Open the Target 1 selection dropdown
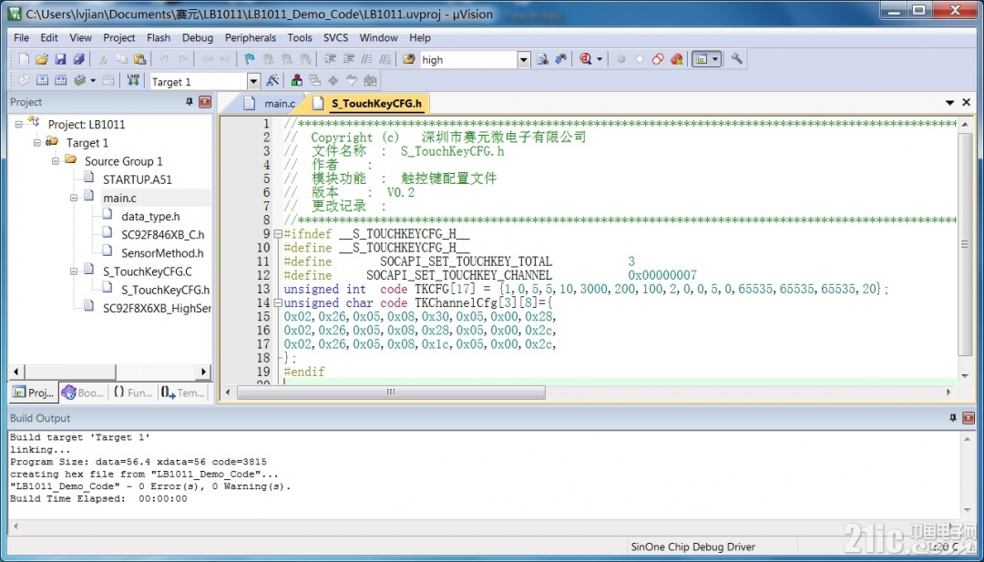The width and height of the screenshot is (984, 562). [253, 81]
